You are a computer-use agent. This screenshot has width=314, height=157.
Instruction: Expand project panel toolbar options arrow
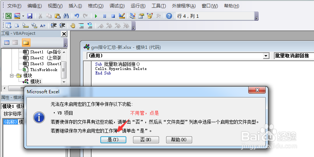65,43
